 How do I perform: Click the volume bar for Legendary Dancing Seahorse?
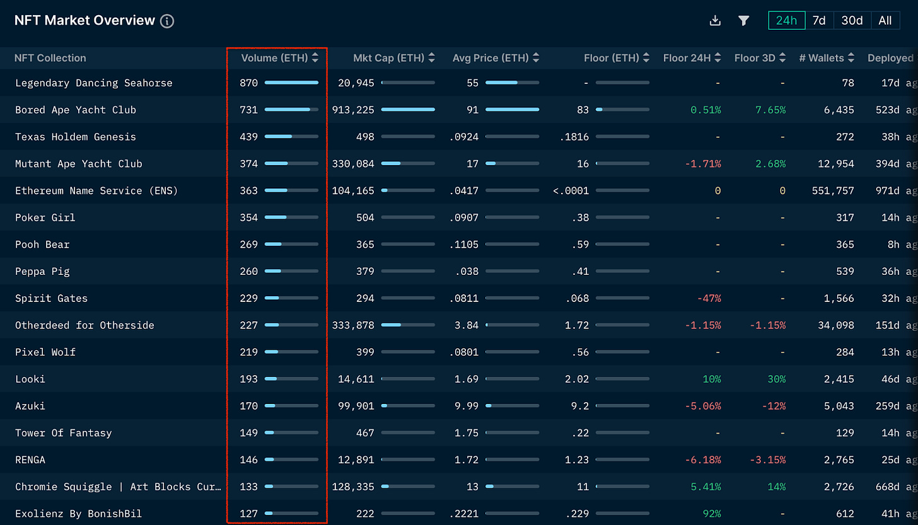[x=291, y=83]
